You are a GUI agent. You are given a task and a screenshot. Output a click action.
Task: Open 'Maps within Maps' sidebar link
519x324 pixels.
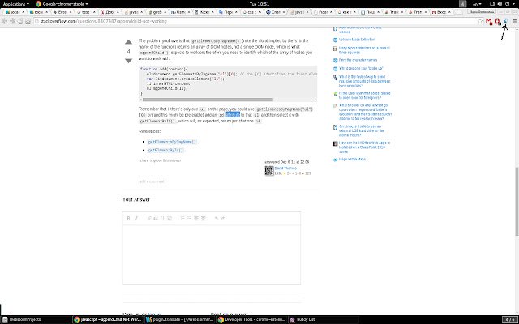[x=352, y=160]
